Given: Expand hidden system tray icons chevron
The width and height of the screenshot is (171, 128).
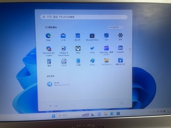Looking at the screenshot, I should click(150, 112).
